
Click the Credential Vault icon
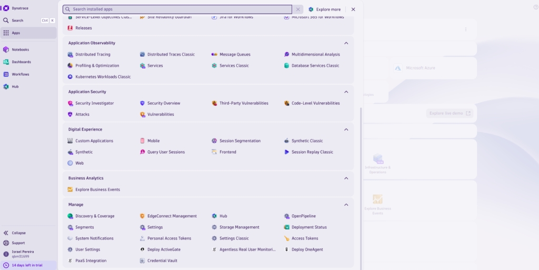[142, 261]
